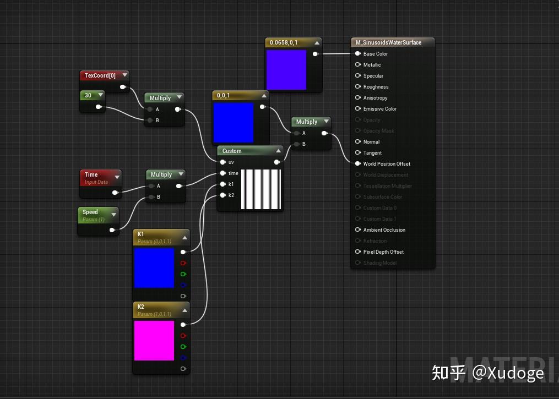
Task: Click the Pixel Depth Offset input pin
Action: (359, 252)
